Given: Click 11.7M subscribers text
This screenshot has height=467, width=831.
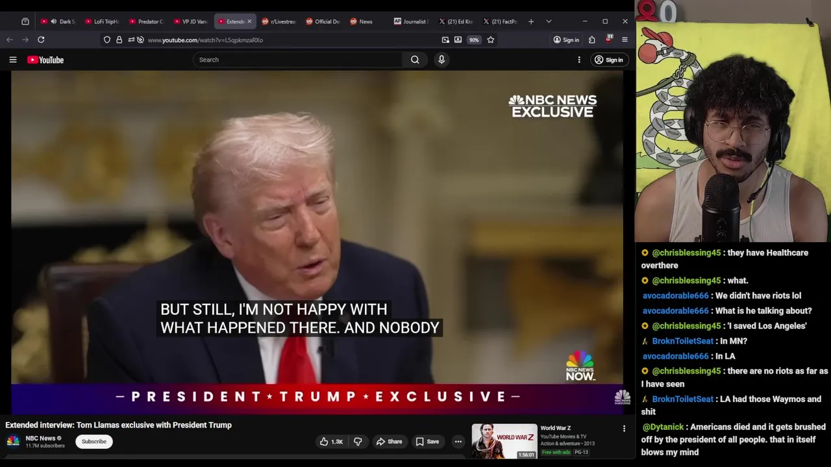Looking at the screenshot, I should 45,446.
